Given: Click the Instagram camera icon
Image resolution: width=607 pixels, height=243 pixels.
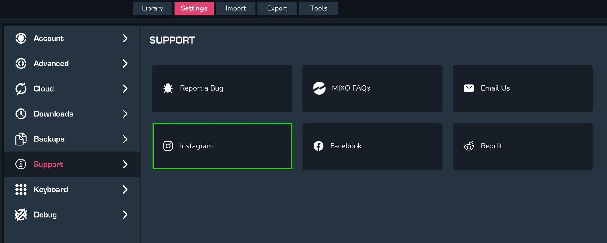Looking at the screenshot, I should pos(168,146).
